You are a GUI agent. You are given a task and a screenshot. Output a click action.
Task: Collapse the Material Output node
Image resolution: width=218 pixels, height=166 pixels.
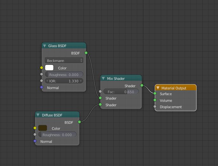click(x=158, y=88)
